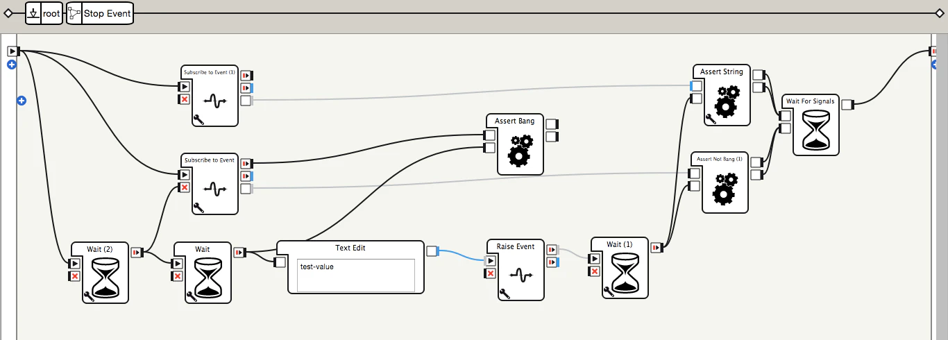Open wrench parameters of Wait (2) box
This screenshot has width=948, height=340.
88,296
